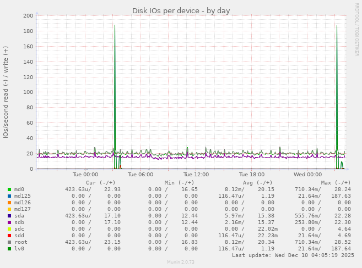Click the sda dark blue legend swatch
Image resolution: width=362 pixels, height=268 pixels.
point(9,216)
